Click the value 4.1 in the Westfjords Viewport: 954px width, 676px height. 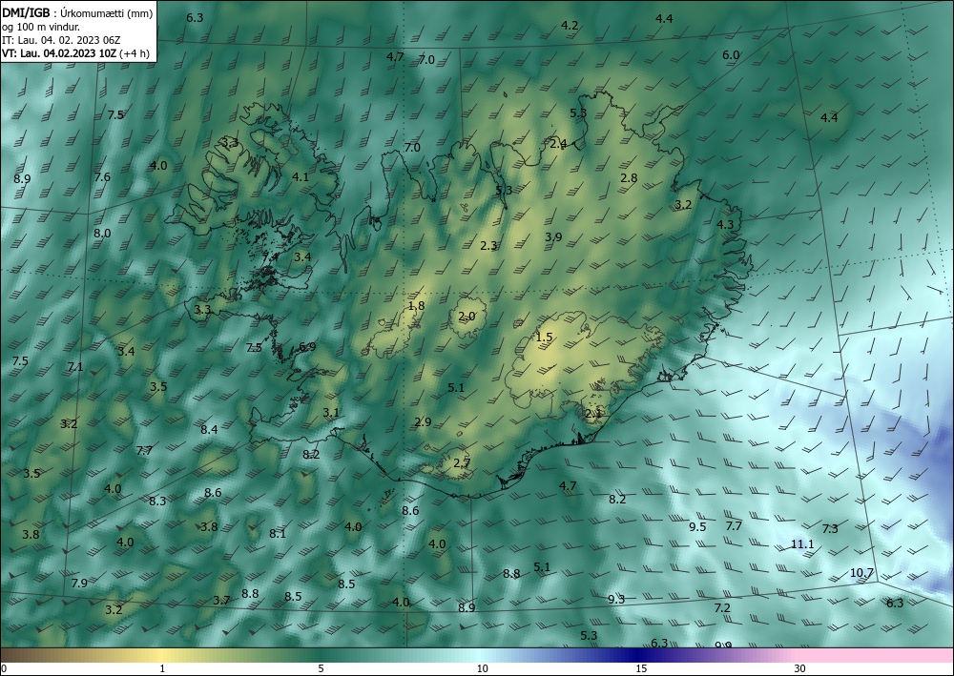tap(301, 177)
